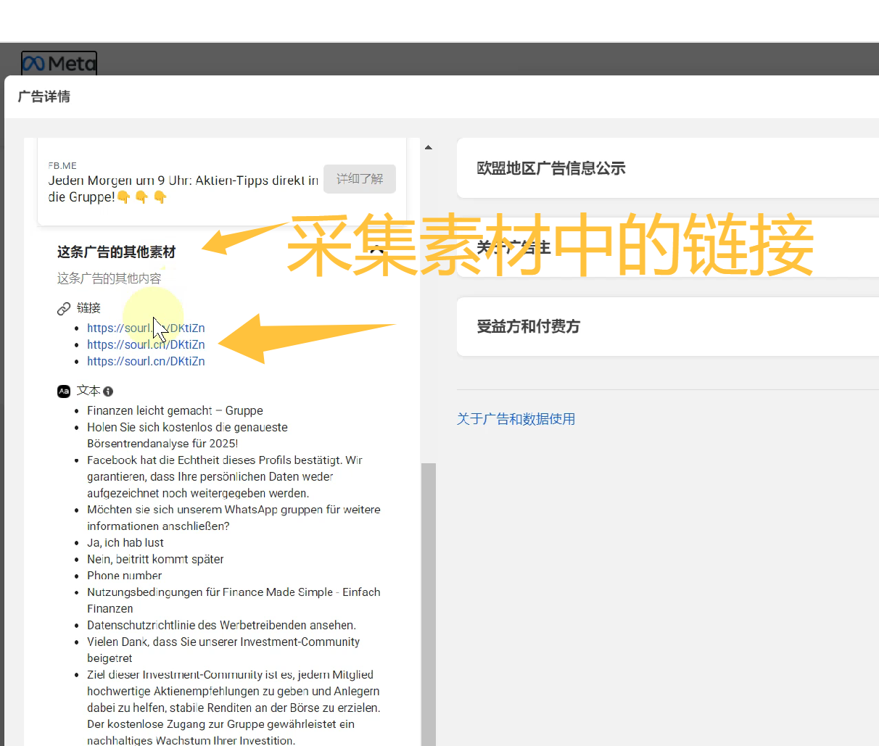The height and width of the screenshot is (746, 879).
Task: Click the 'Finanzen leicht gemacht – Gruppe' text item
Action: 175,411
